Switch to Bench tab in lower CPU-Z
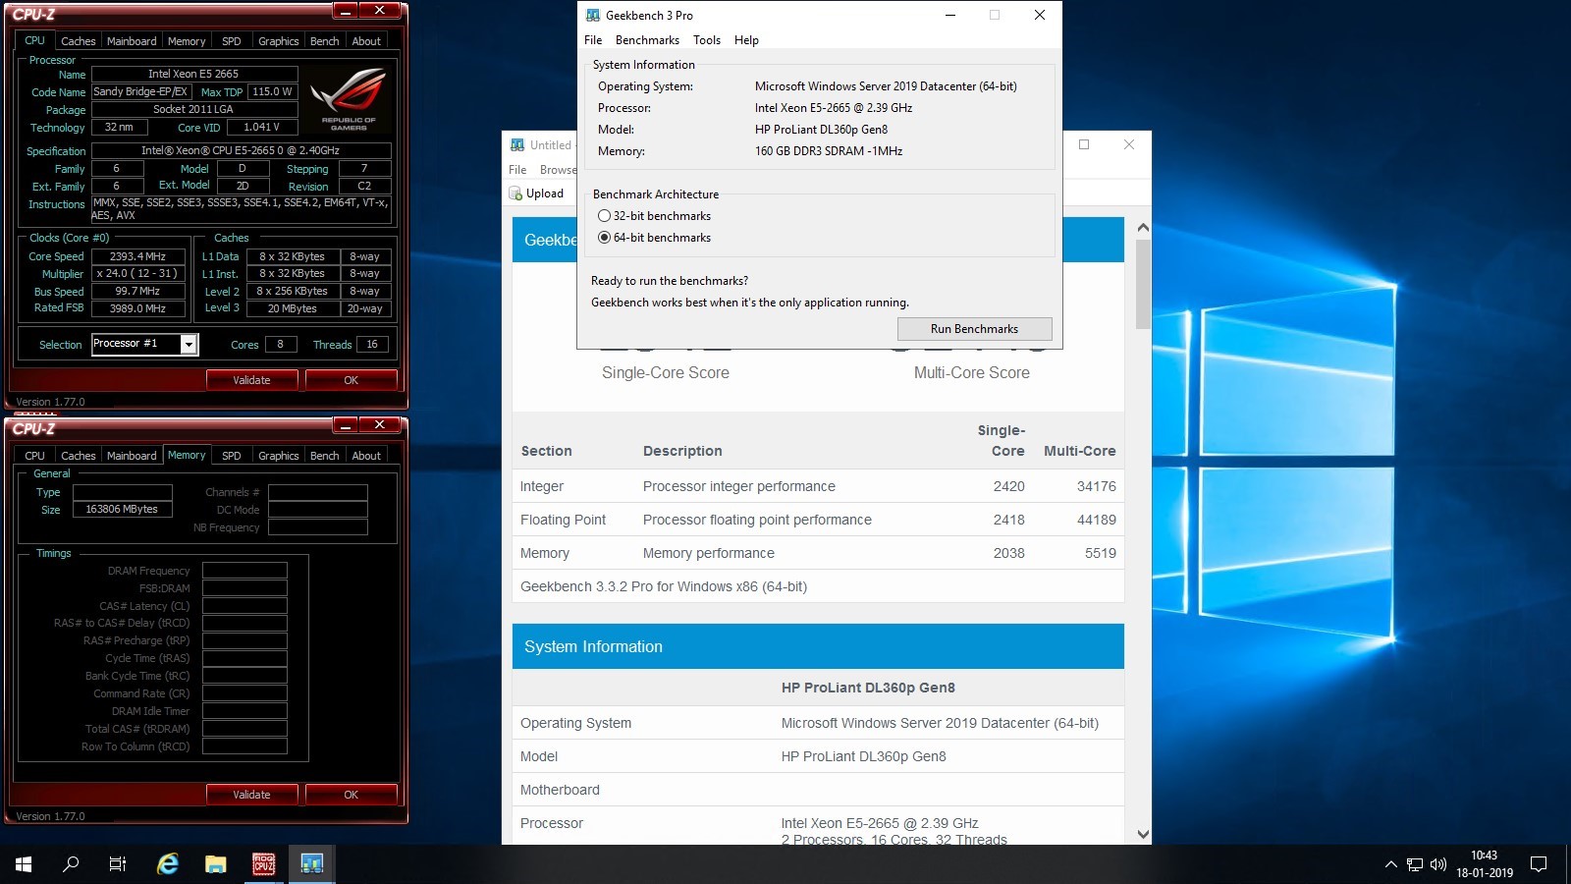This screenshot has height=884, width=1571. 325,456
